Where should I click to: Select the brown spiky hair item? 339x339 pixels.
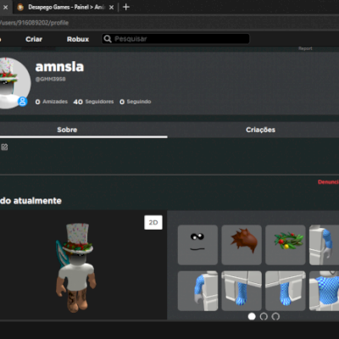click(x=242, y=245)
